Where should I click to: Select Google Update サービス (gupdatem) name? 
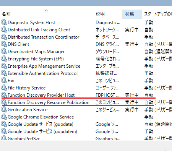[x=42, y=132]
